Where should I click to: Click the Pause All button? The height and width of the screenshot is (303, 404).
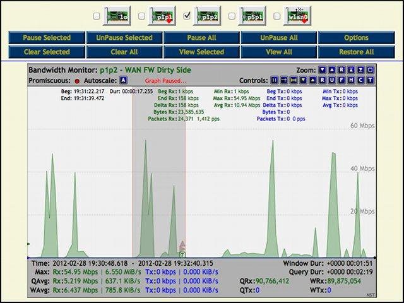coord(201,38)
